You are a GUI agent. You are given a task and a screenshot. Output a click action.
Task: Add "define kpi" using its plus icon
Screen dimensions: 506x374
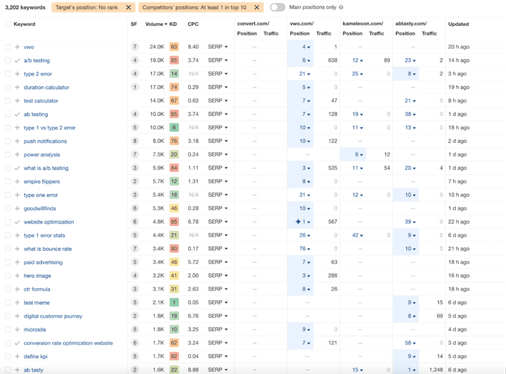tap(17, 357)
